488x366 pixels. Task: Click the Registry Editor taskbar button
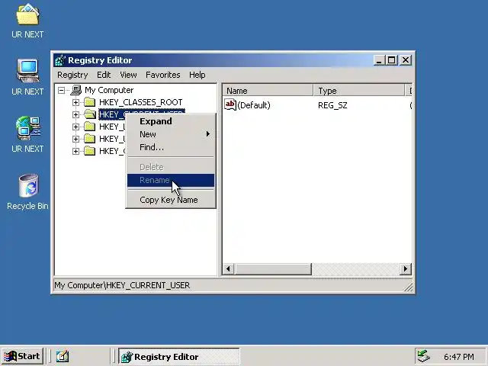tap(179, 356)
